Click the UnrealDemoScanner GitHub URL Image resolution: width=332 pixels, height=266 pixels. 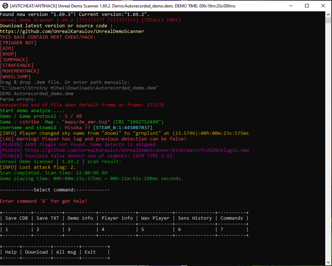tap(72, 31)
